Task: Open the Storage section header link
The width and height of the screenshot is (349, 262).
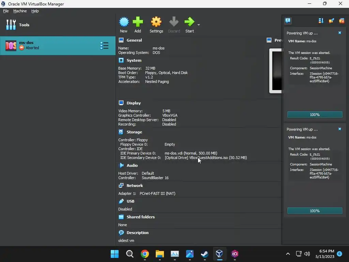Action: pyautogui.click(x=134, y=132)
